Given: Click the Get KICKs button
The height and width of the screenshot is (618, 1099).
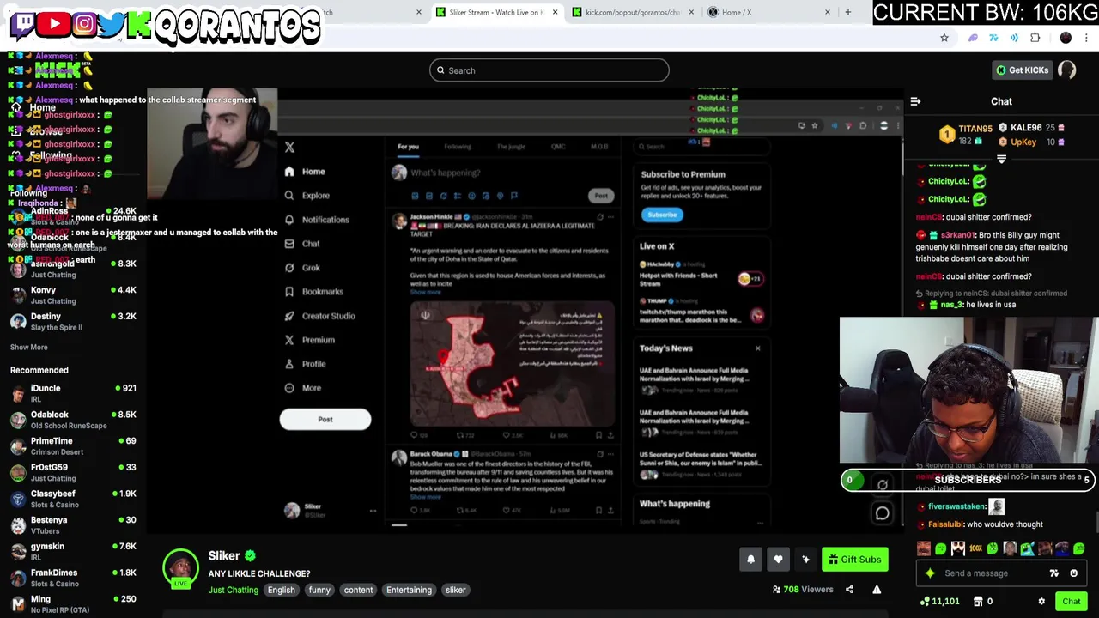Looking at the screenshot, I should click(x=1022, y=70).
